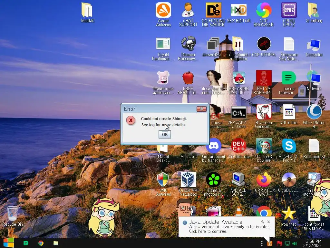Select the Xi JinPing folder icon
The image size is (330, 248).
(314, 10)
